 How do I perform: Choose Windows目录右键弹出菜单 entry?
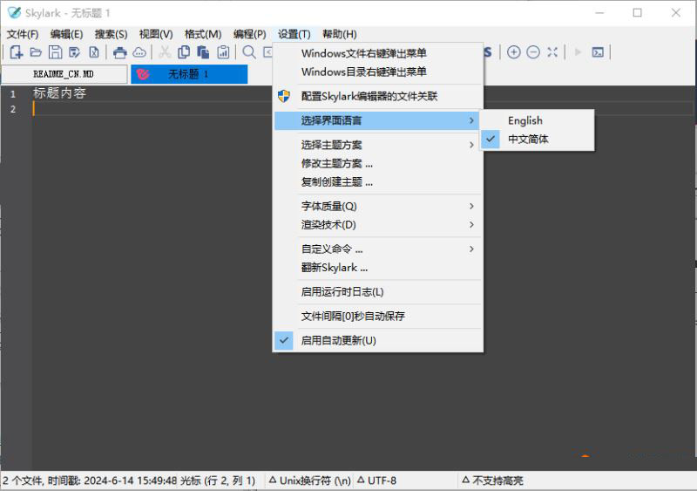point(378,72)
